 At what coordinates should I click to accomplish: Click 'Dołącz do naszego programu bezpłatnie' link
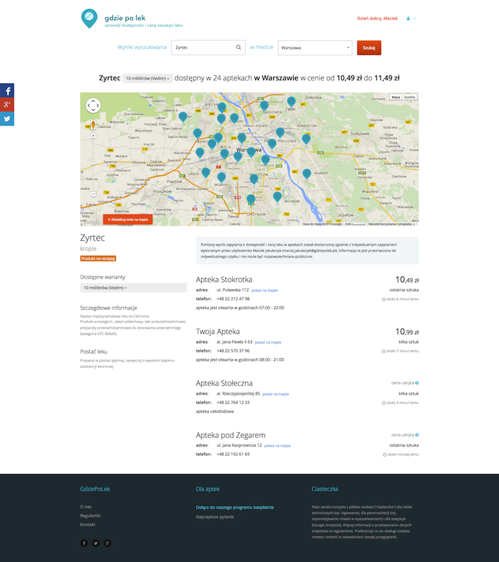coord(235,508)
